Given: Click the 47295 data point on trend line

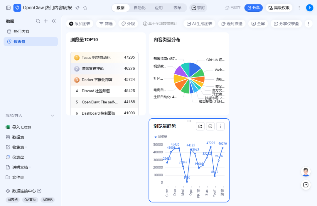Looking at the screenshot, I should [211, 147].
